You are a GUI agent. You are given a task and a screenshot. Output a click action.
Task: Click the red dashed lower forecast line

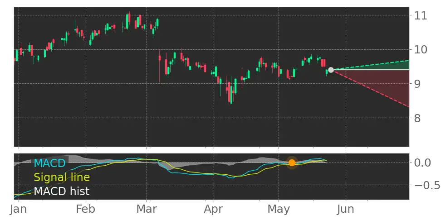[x=370, y=88]
